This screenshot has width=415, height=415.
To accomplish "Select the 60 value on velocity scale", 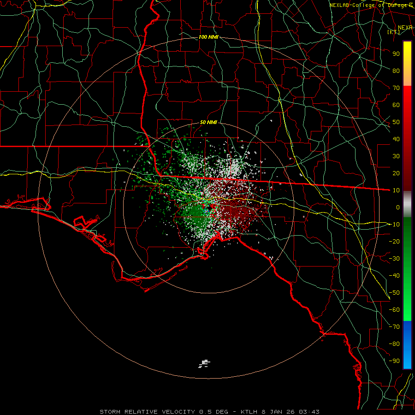I will point(396,105).
